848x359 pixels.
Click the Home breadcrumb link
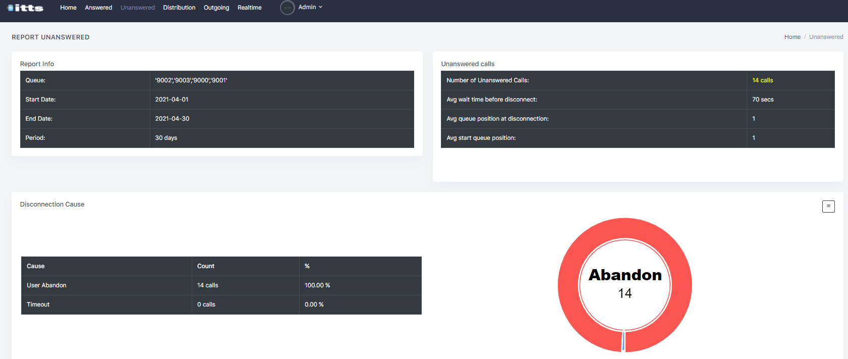coord(792,37)
